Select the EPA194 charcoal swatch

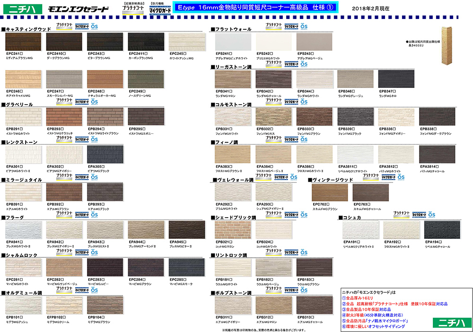(442, 230)
